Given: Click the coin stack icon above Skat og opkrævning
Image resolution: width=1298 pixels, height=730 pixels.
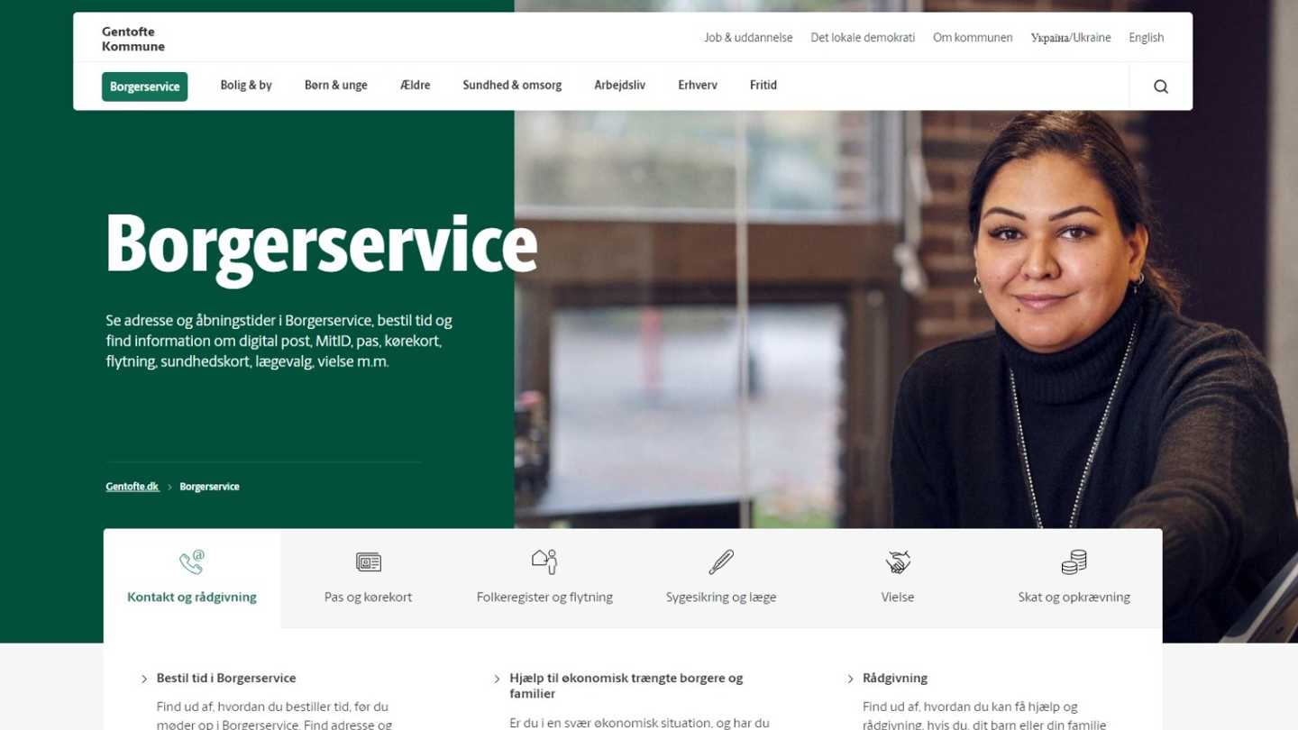Looking at the screenshot, I should point(1074,562).
